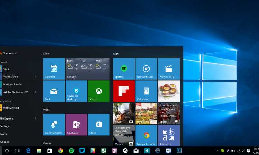The image size is (259, 155).
Task: Click the Apps group heading
Action: click(116, 53)
